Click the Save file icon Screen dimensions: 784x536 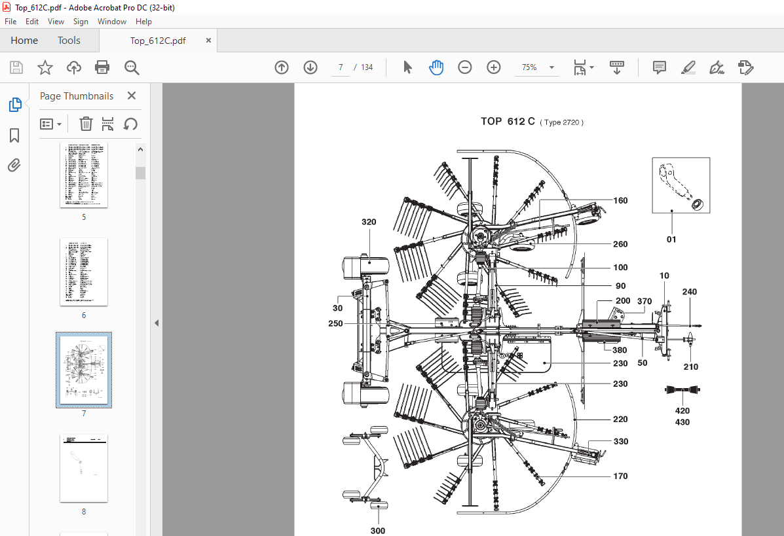[x=16, y=67]
